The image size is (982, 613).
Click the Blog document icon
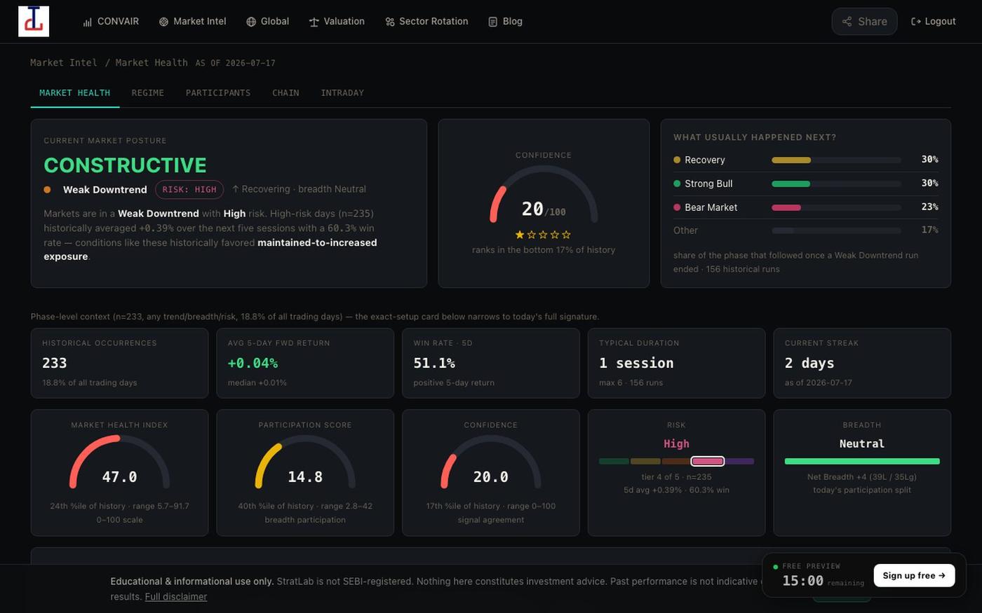point(493,22)
